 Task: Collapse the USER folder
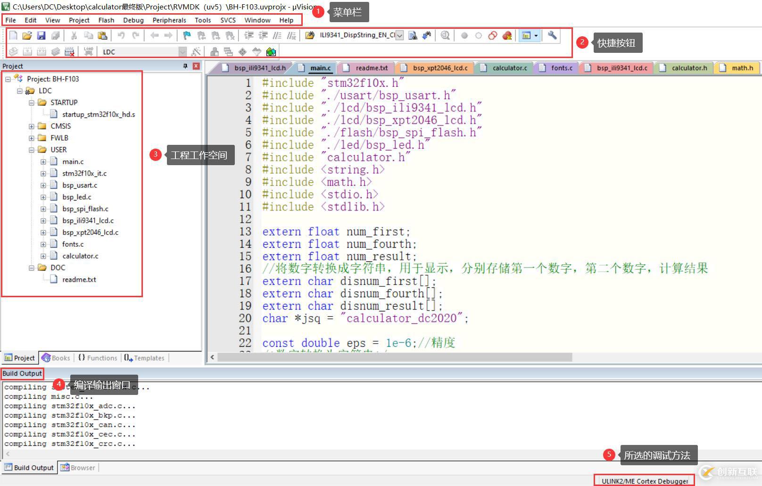click(32, 150)
